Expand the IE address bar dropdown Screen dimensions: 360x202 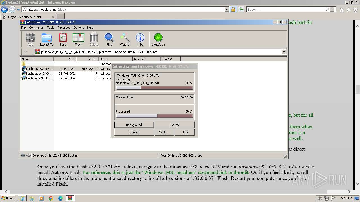(227, 9)
